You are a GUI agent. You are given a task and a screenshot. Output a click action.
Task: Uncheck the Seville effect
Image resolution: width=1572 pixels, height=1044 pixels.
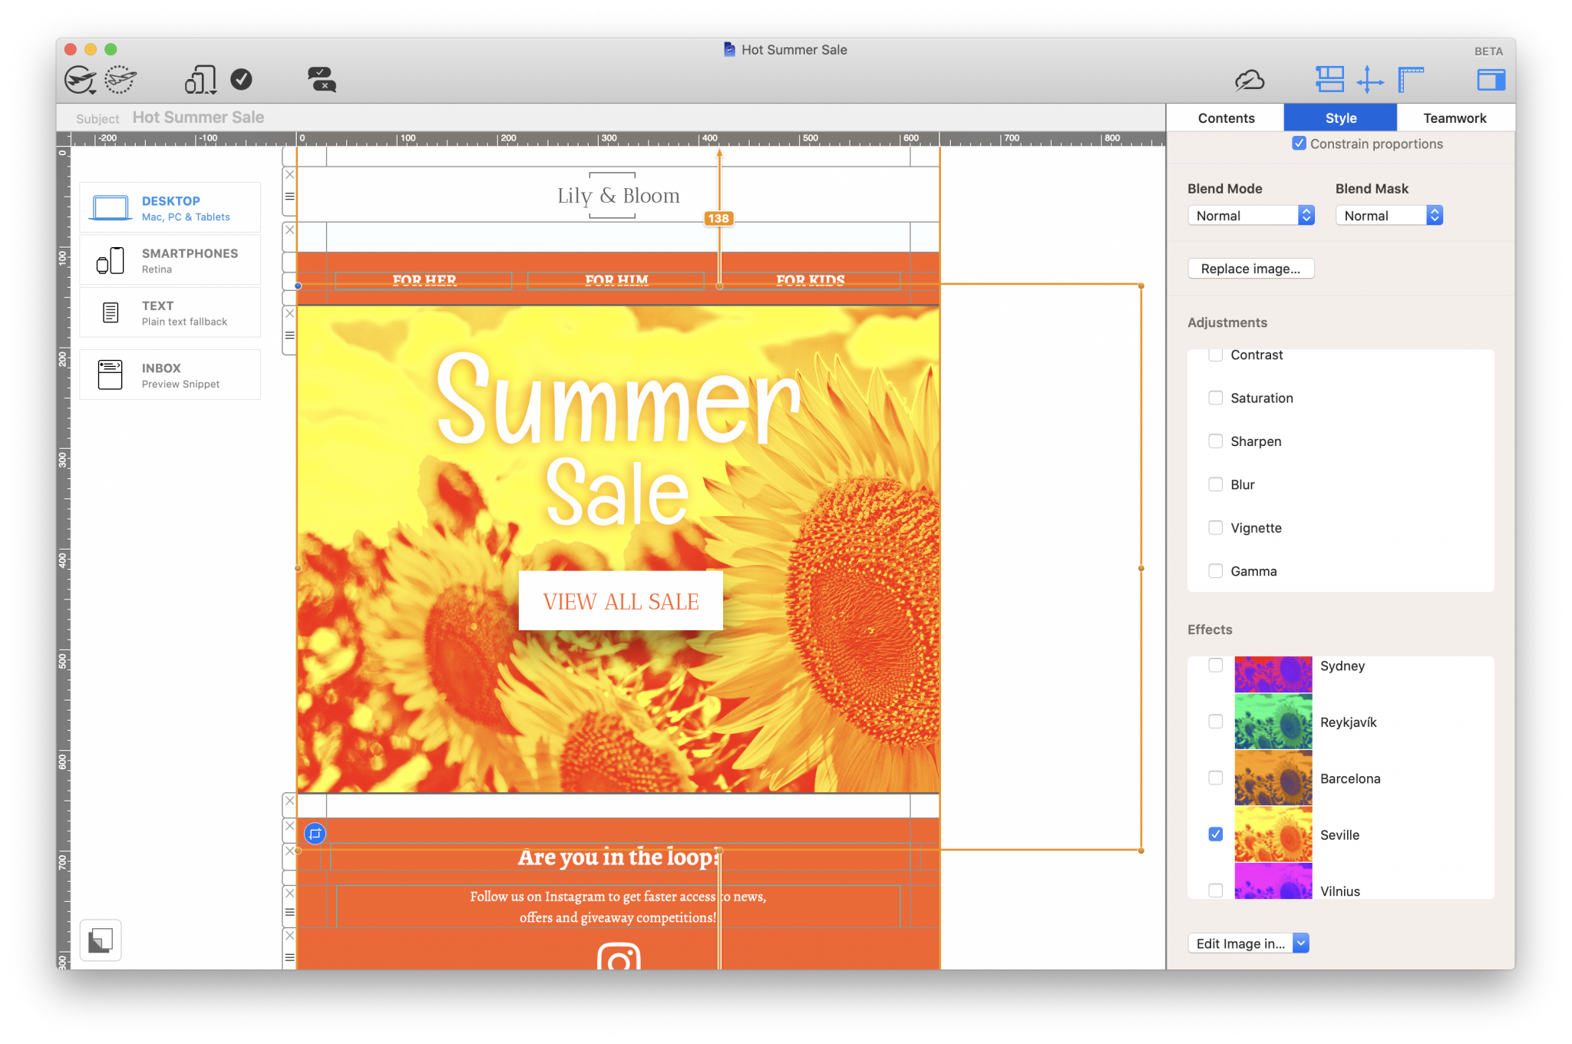click(x=1215, y=834)
